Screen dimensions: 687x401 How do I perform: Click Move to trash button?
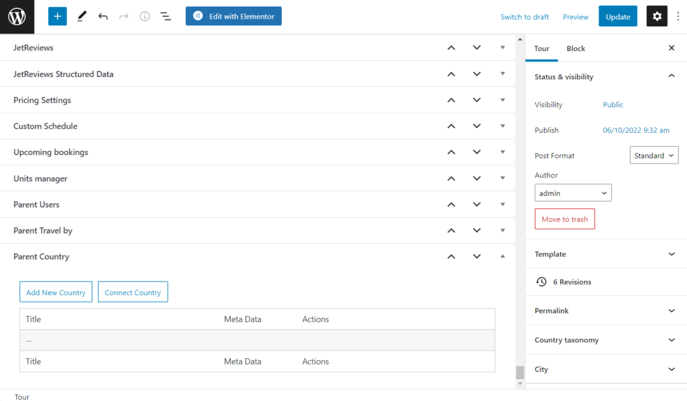(565, 219)
